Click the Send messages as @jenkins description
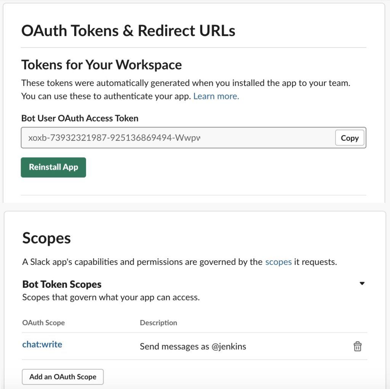This screenshot has height=389, width=390. (x=193, y=346)
